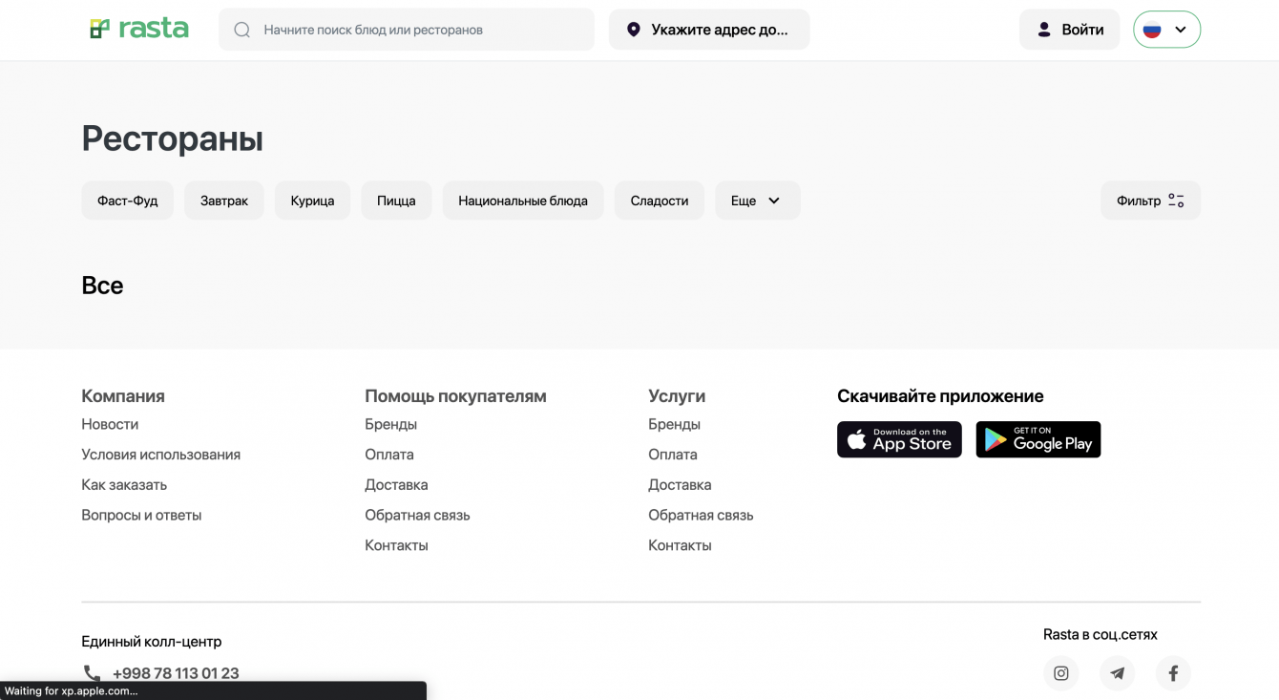Image resolution: width=1279 pixels, height=700 pixels.
Task: Open the Facebook social icon
Action: coord(1173,673)
